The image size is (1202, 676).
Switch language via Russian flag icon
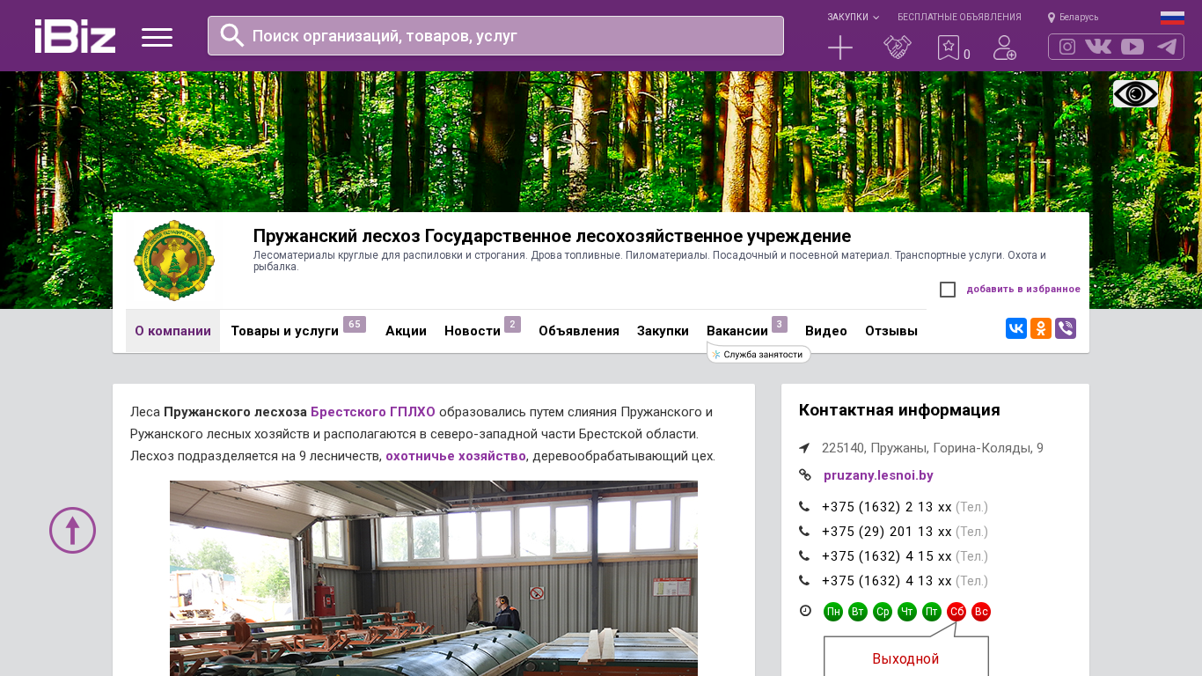click(1172, 17)
